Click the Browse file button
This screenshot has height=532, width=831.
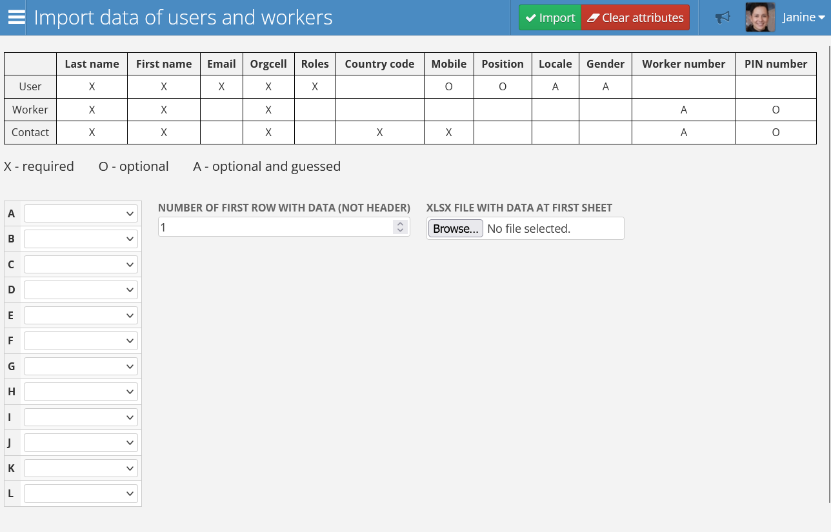(x=456, y=228)
